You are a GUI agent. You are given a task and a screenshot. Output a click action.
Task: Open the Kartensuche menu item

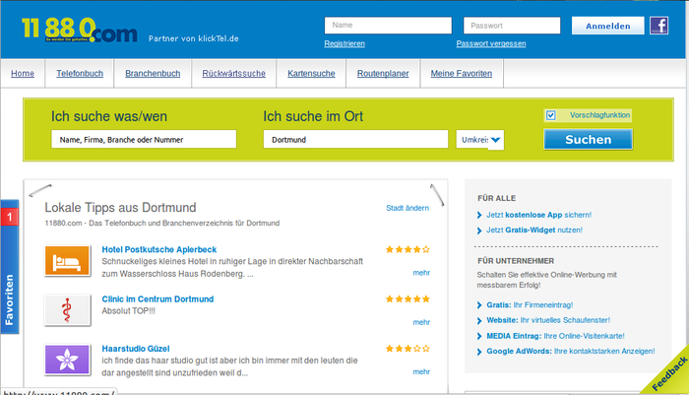point(311,74)
